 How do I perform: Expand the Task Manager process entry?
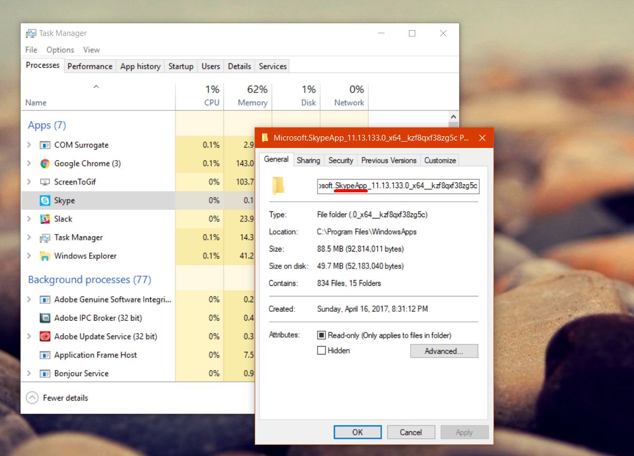[29, 237]
